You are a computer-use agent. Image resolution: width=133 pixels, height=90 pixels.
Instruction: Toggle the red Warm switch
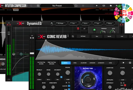pos(125,85)
